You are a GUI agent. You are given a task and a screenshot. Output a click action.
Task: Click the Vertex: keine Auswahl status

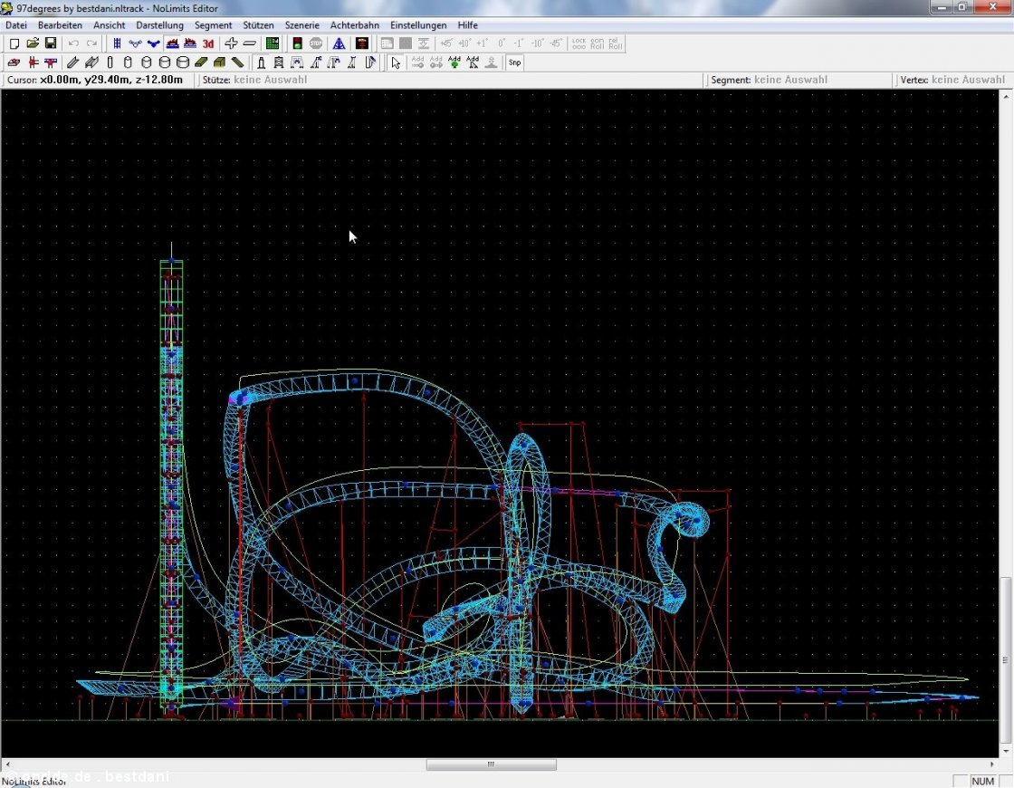pos(952,80)
